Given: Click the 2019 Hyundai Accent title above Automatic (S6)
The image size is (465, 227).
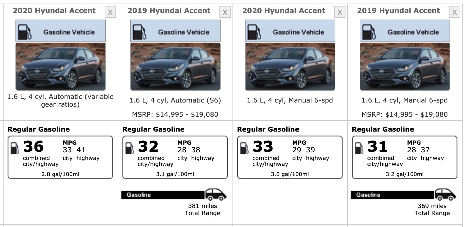Looking at the screenshot, I should [169, 11].
